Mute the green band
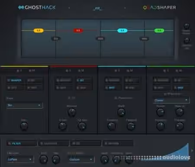195x167 pixels. click(179, 71)
